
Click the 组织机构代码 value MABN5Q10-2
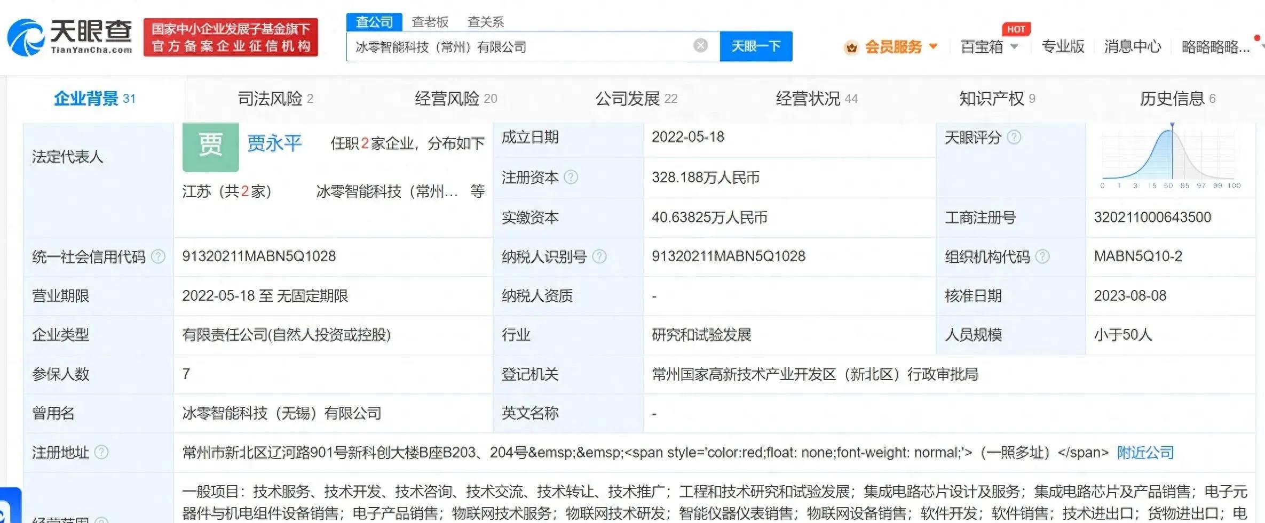click(x=1138, y=256)
